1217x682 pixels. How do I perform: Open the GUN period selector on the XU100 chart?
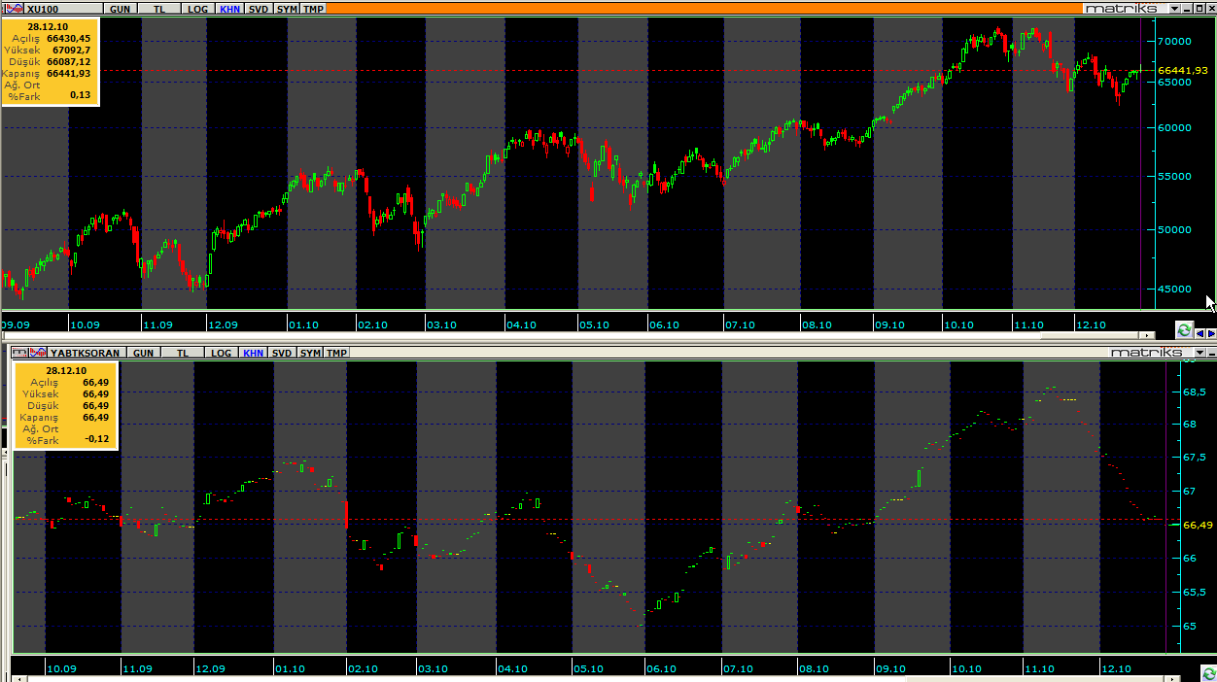point(120,9)
